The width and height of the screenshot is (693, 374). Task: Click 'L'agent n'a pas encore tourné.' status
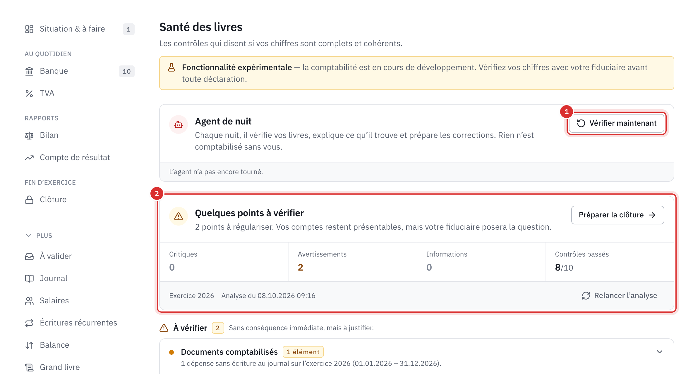[216, 172]
